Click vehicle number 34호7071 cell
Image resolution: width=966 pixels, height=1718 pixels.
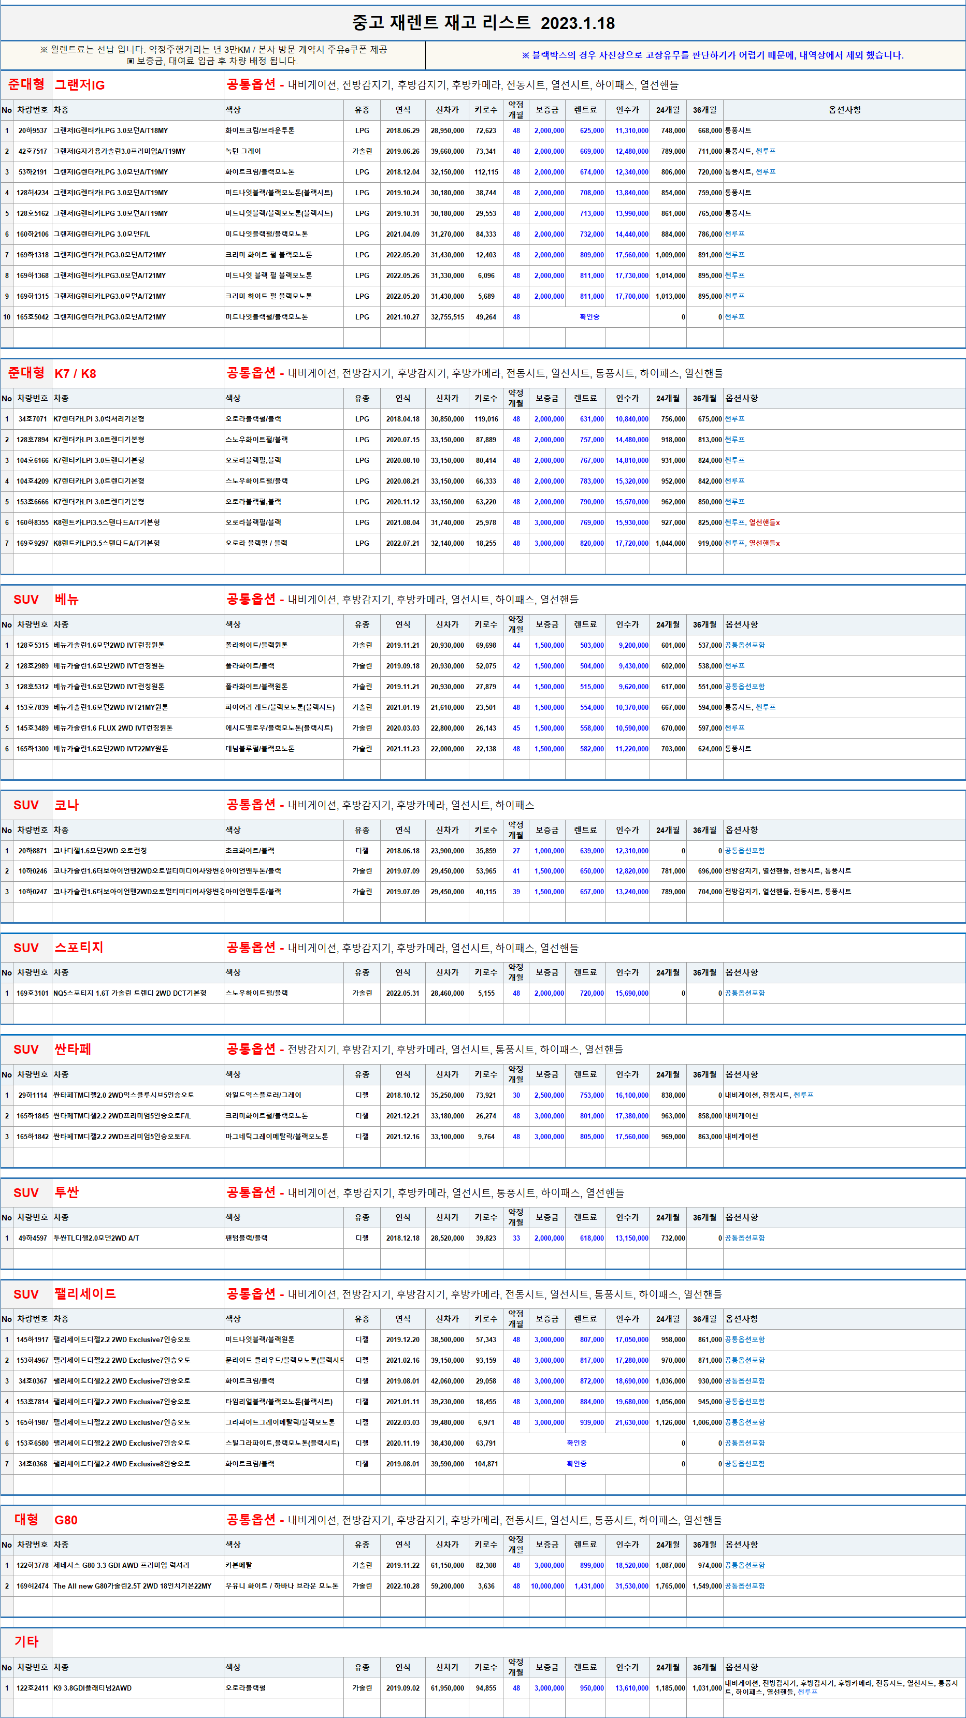coord(32,419)
